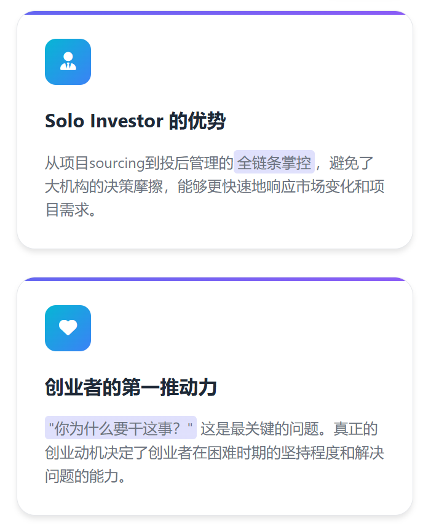Click "避免了" after the 全链条掌控 highlight

click(x=352, y=164)
